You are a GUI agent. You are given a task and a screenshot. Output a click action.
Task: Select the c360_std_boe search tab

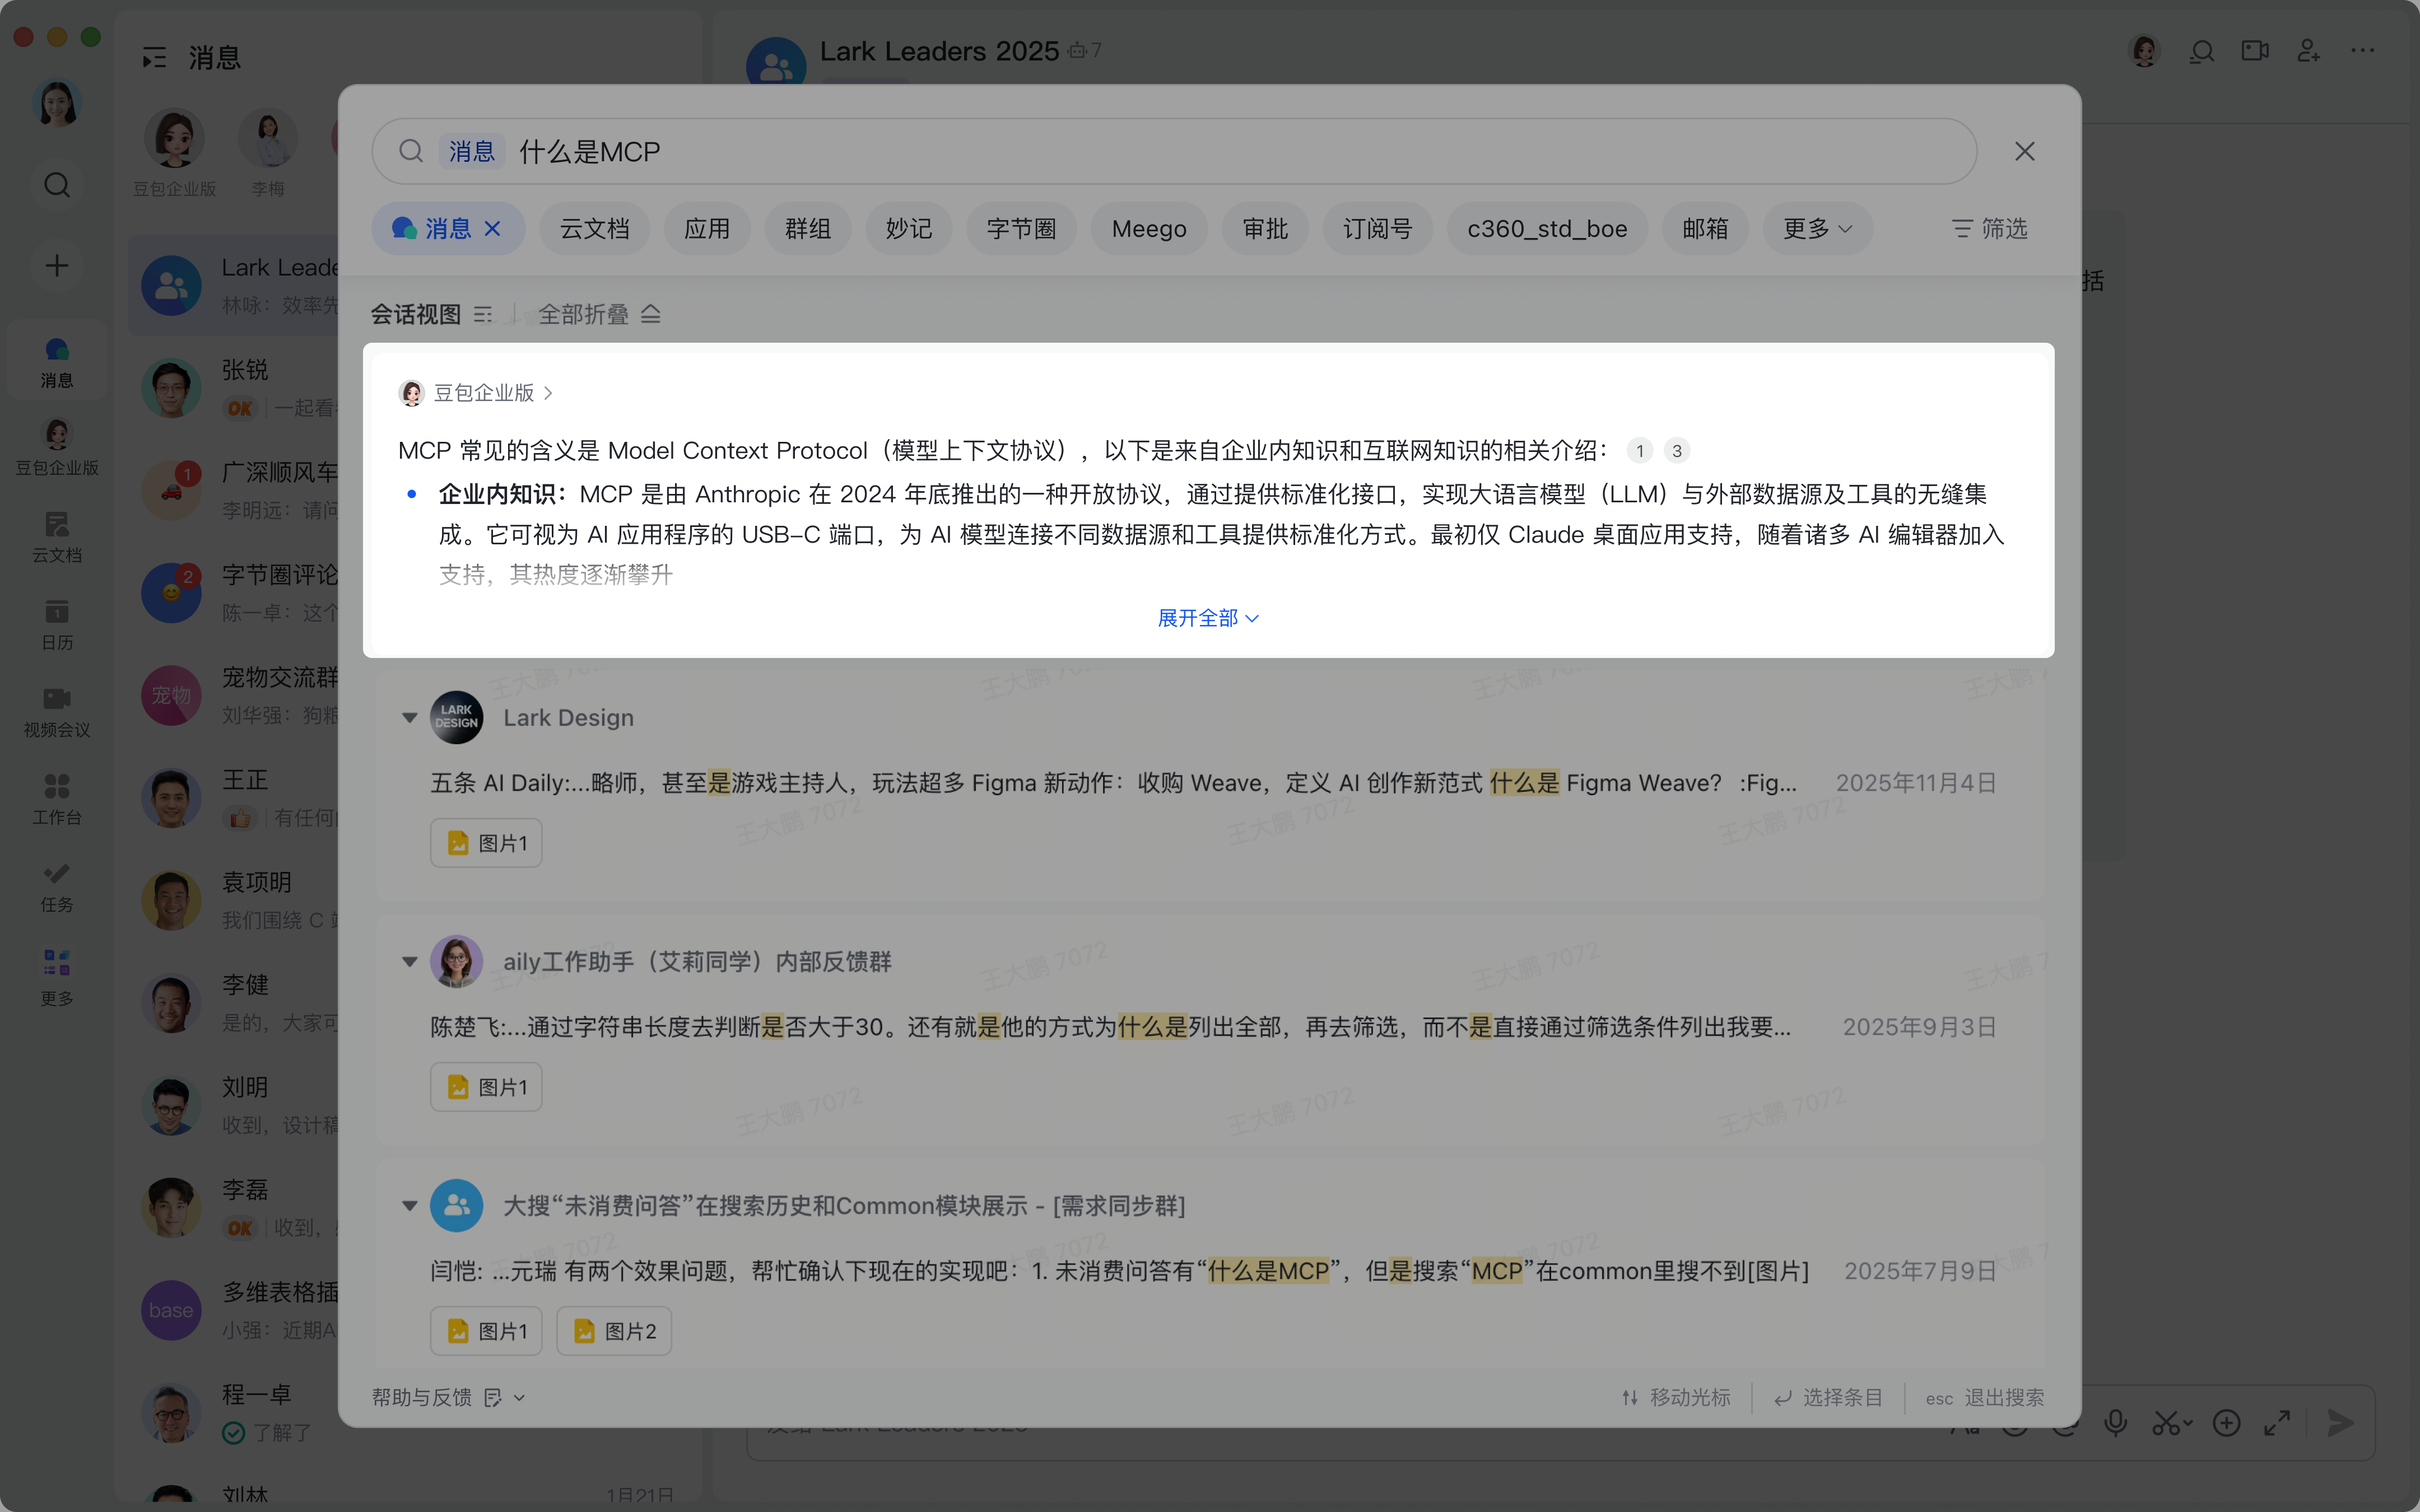tap(1547, 229)
